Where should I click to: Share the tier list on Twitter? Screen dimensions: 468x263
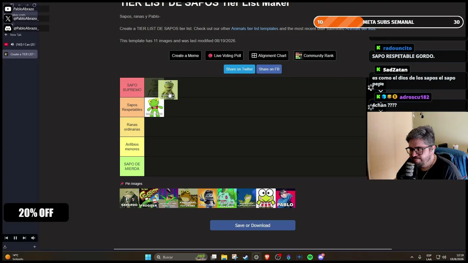(x=239, y=69)
